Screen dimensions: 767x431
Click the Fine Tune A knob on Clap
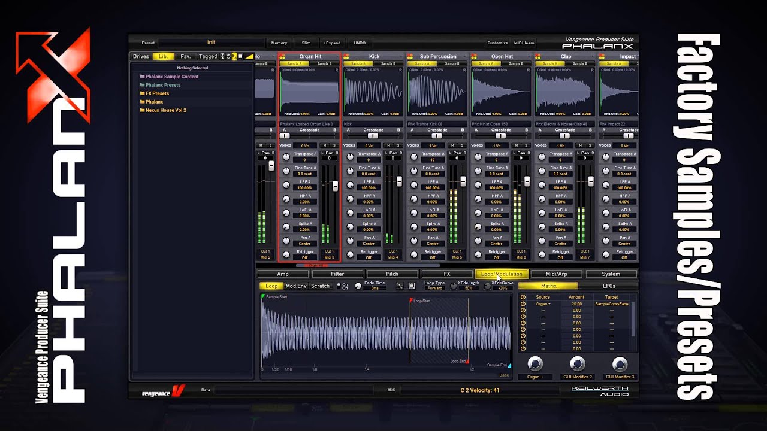(x=542, y=171)
